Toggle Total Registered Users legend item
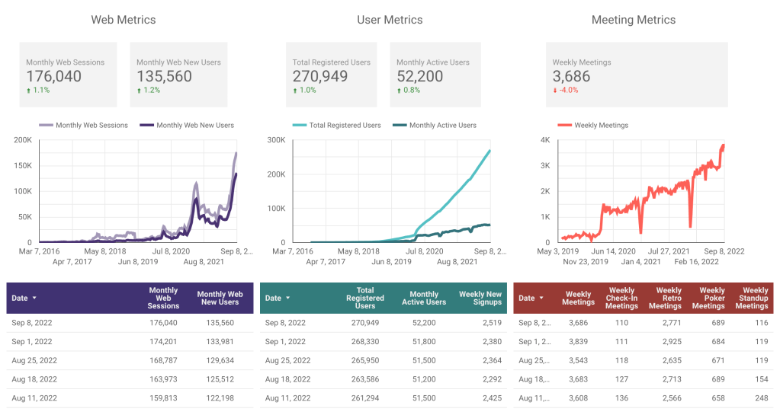780x415 pixels. 337,125
